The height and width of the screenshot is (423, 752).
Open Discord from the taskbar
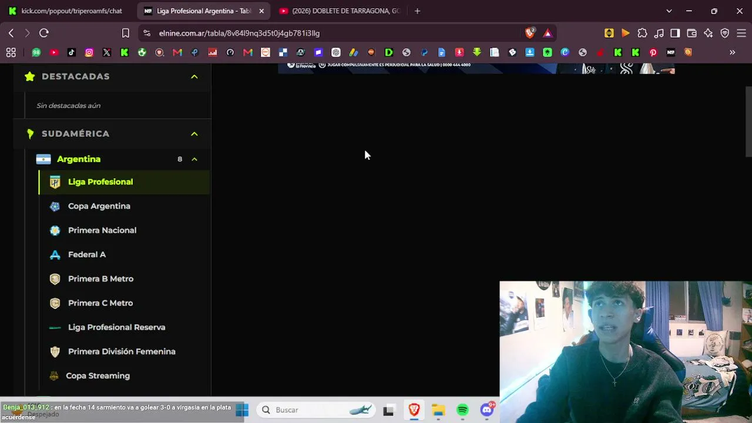(487, 410)
